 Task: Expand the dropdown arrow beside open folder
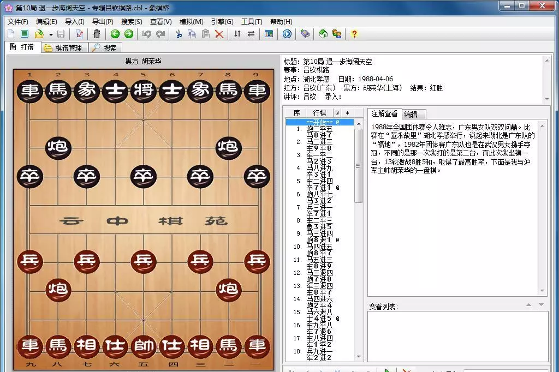51,34
